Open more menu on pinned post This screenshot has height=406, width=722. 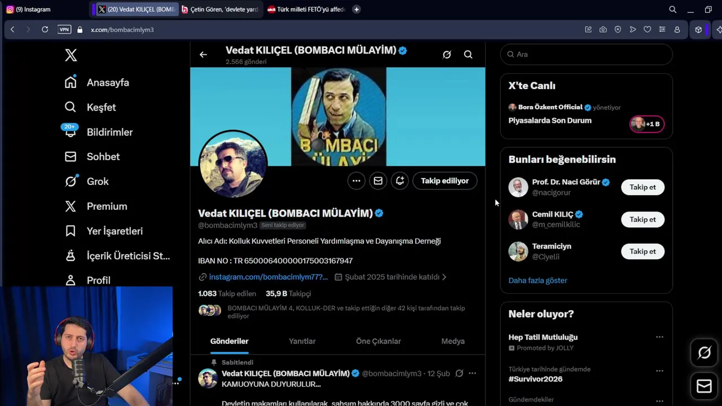473,373
